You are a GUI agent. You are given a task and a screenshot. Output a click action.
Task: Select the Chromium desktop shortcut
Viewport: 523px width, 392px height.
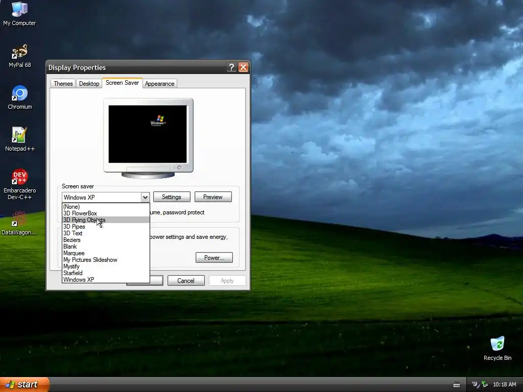point(20,97)
